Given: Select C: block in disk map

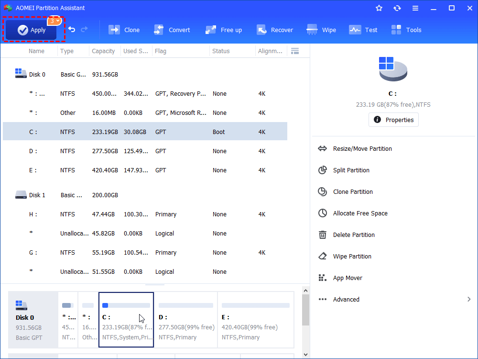Looking at the screenshot, I should point(126,320).
